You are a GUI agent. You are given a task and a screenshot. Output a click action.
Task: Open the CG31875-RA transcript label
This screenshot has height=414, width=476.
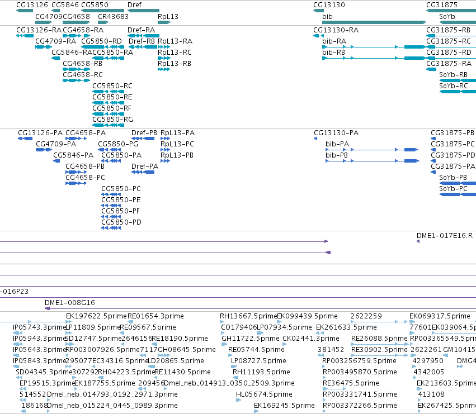[449, 64]
